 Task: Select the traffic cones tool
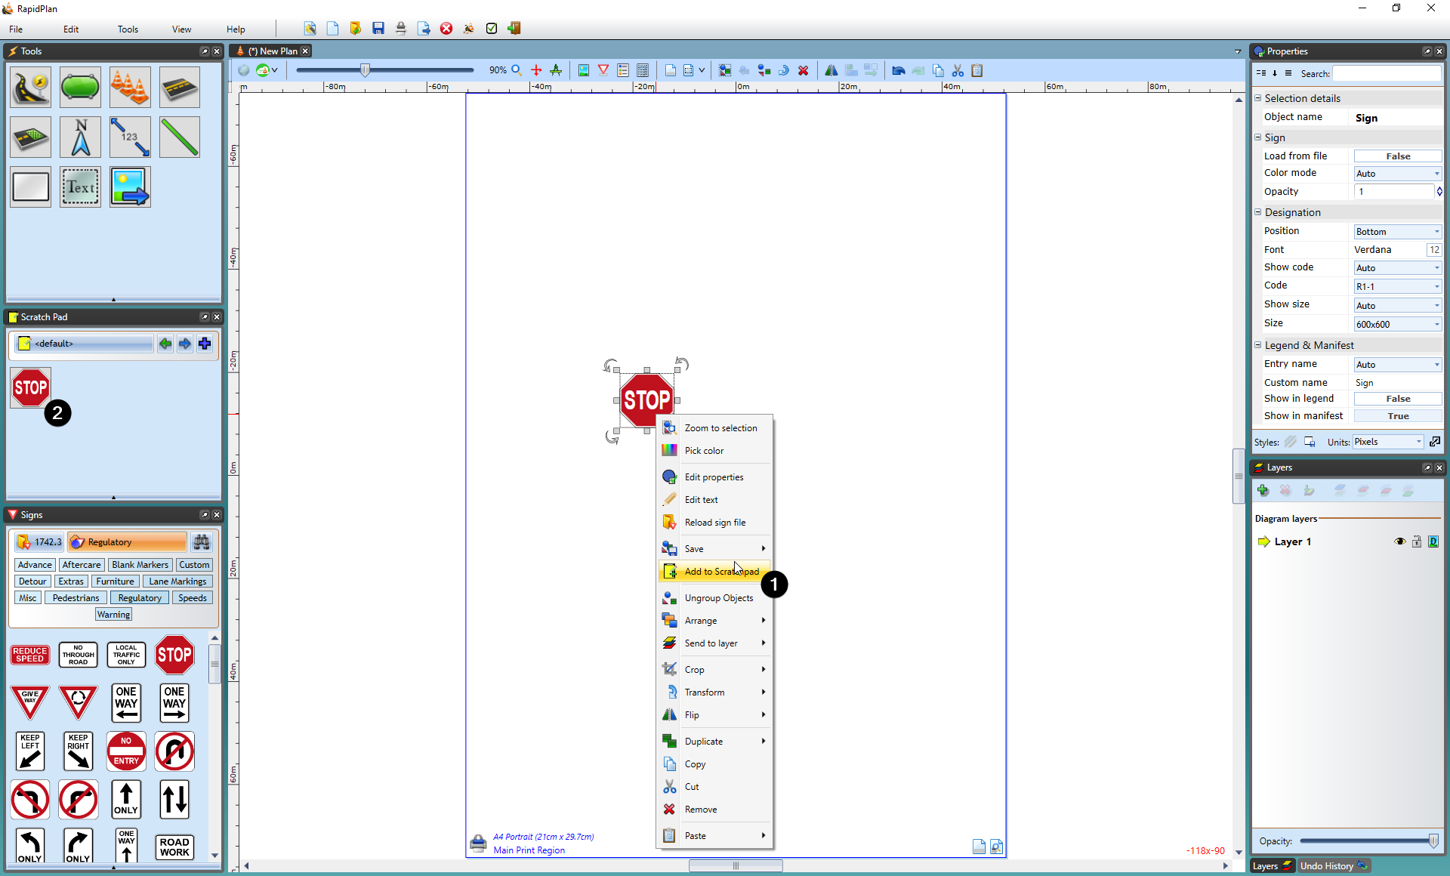pos(130,87)
